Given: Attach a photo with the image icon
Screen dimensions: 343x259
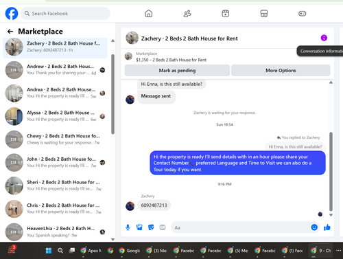Looking at the screenshot, I should pos(139,227).
